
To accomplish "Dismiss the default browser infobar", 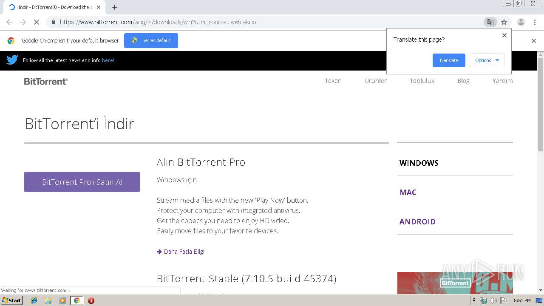I will click(x=534, y=41).
